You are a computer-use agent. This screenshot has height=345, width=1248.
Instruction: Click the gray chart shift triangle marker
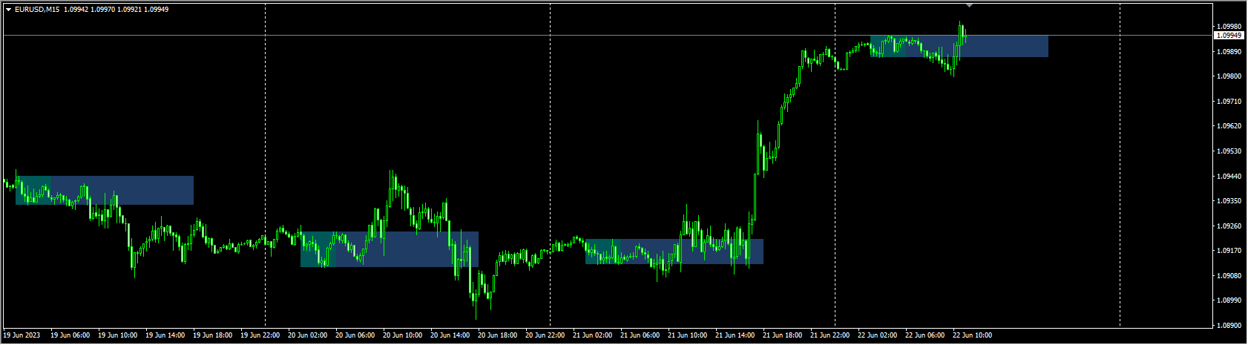point(969,5)
